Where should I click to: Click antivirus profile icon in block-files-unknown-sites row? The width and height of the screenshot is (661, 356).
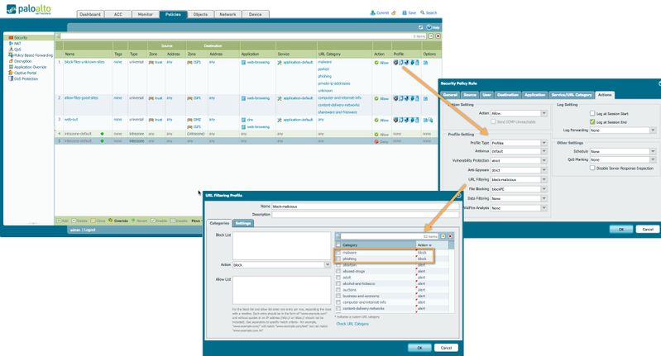(395, 62)
